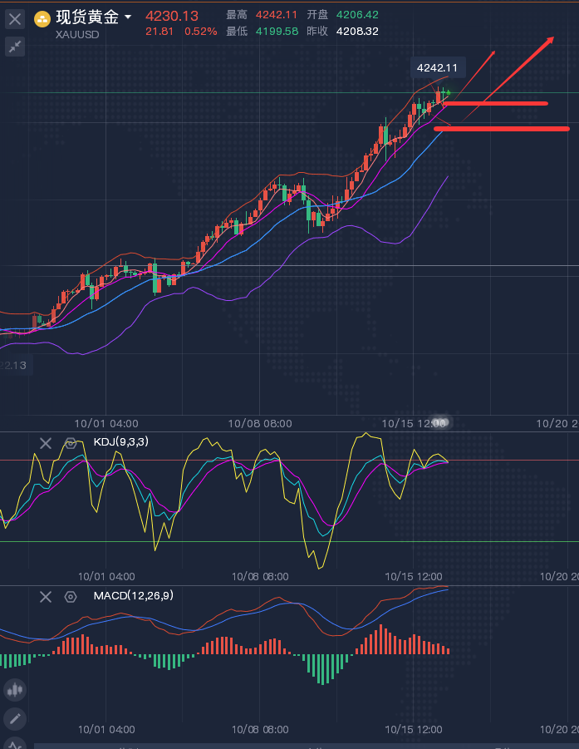The image size is (579, 749).
Task: Click the collapse fullscreen arrows icon
Action: (15, 47)
